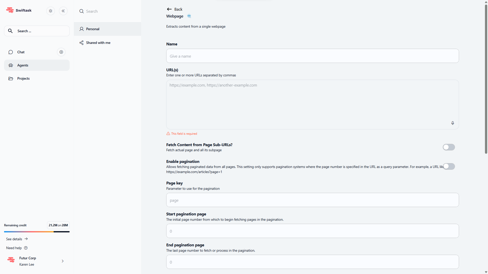Click the Need help question mark icon
Screen dimensions: 488x274
click(26, 248)
